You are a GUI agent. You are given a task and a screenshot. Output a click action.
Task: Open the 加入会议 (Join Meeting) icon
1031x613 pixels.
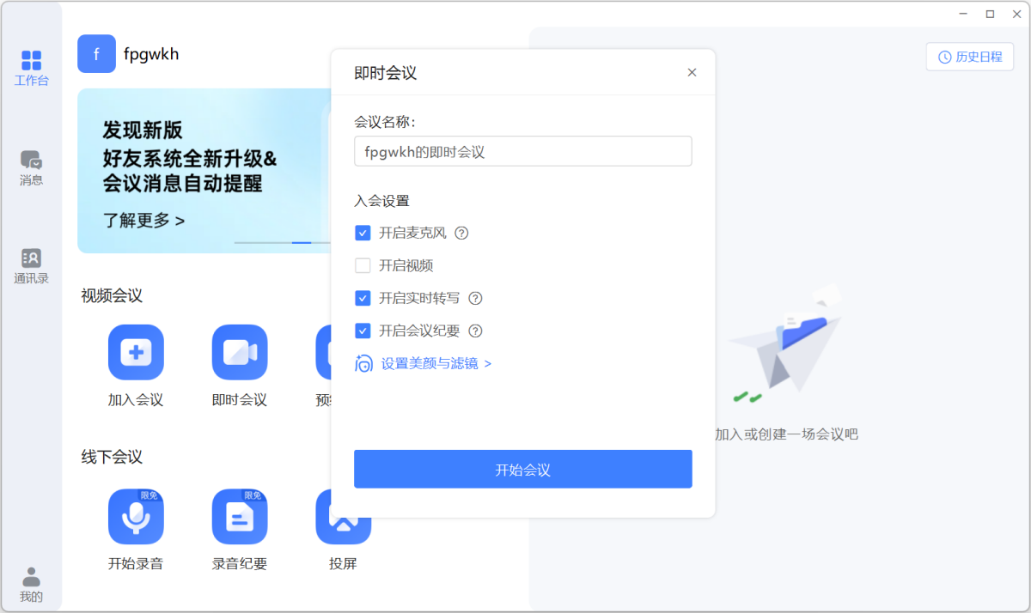pos(136,352)
